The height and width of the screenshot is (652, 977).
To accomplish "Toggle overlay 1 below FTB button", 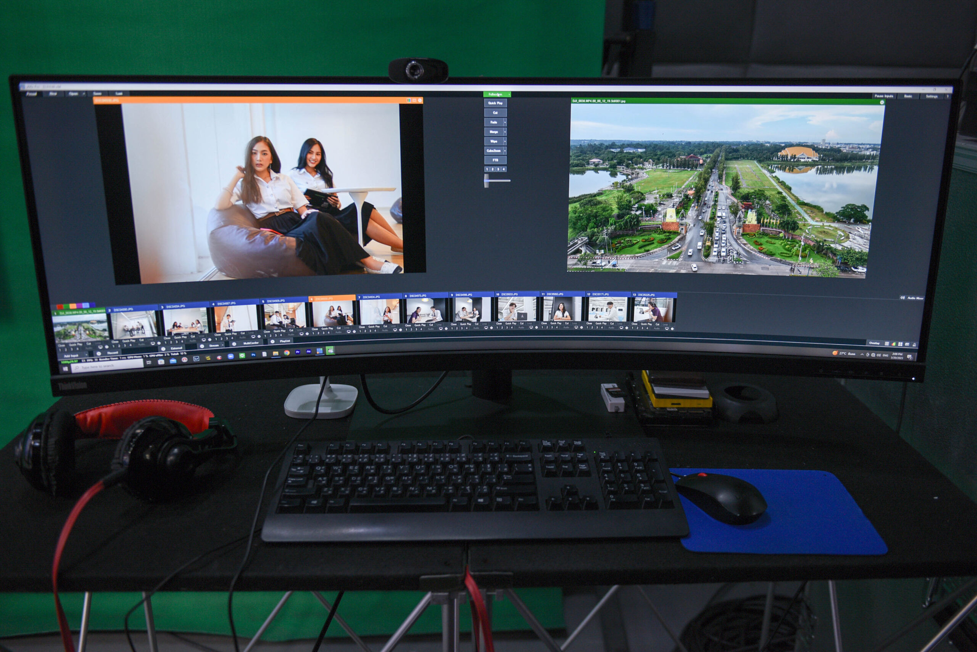I will [x=487, y=169].
